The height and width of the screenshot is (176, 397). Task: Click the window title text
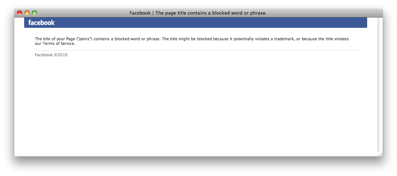pyautogui.click(x=198, y=13)
